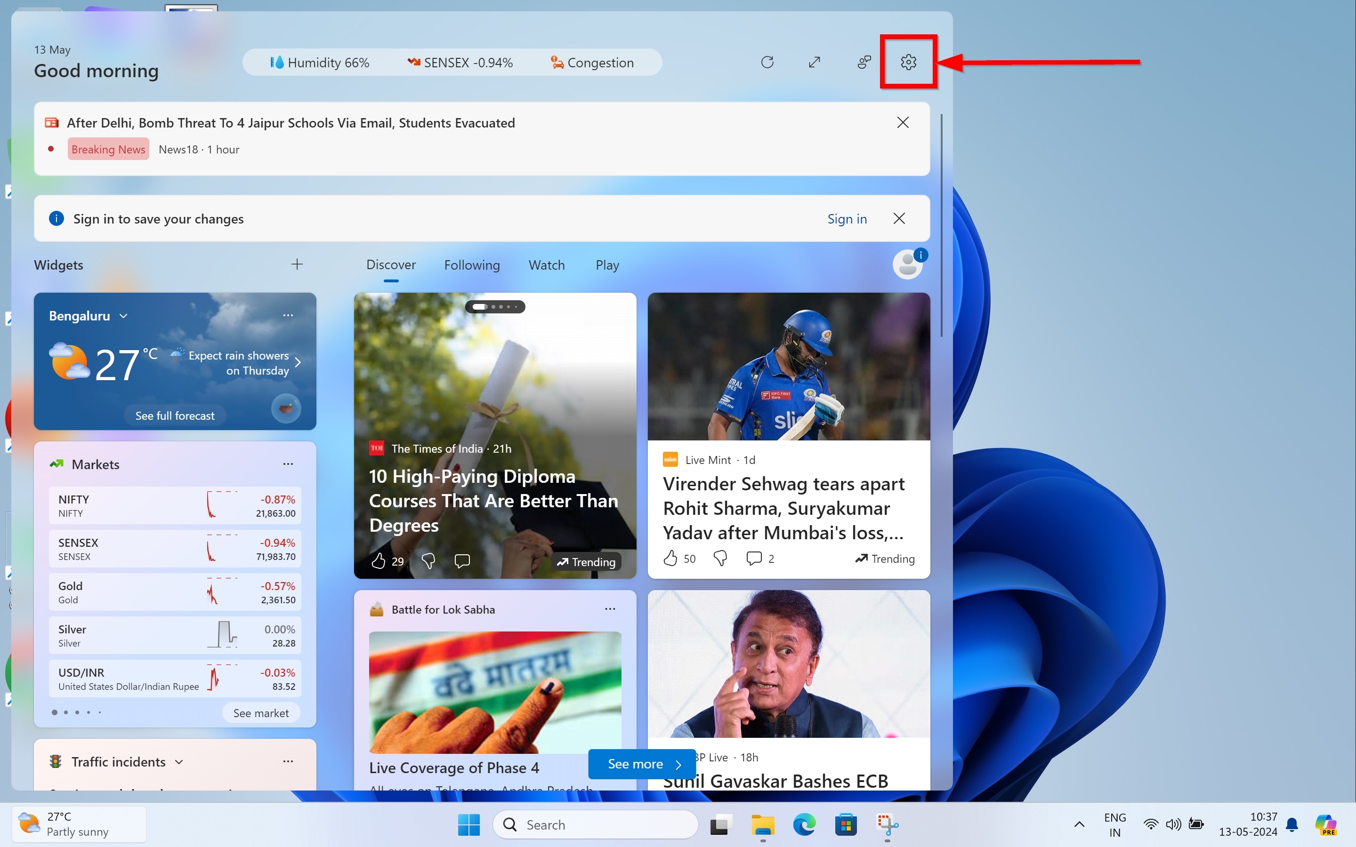Switch to the Discover tab
Screen dimensions: 1356x847
pos(390,265)
